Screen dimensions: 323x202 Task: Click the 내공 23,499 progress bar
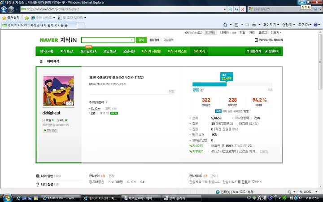click(232, 84)
